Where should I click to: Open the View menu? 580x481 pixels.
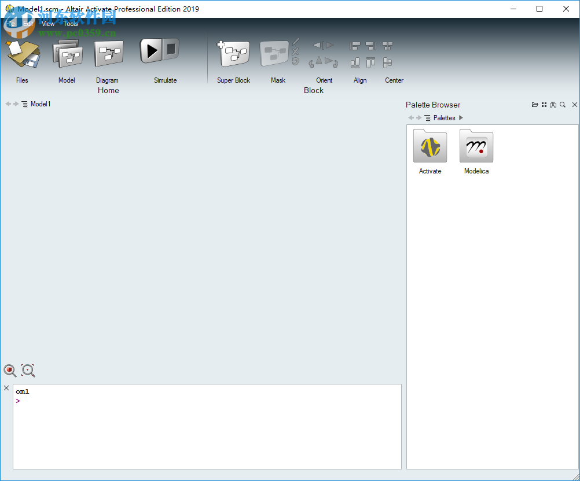tap(48, 24)
